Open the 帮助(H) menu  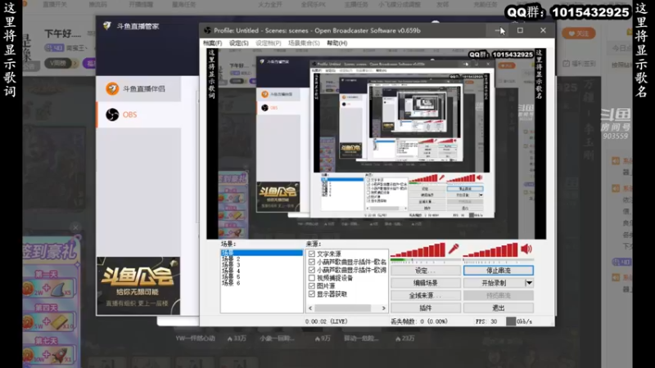(x=337, y=43)
